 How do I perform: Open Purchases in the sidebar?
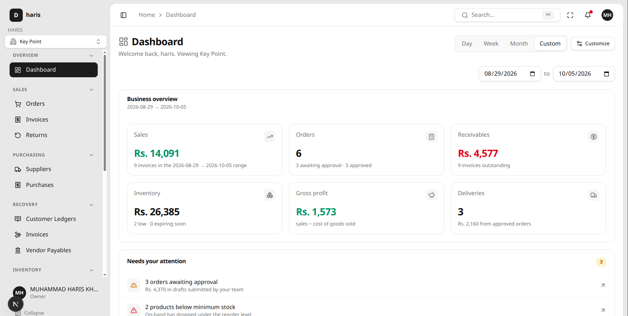pos(53,185)
